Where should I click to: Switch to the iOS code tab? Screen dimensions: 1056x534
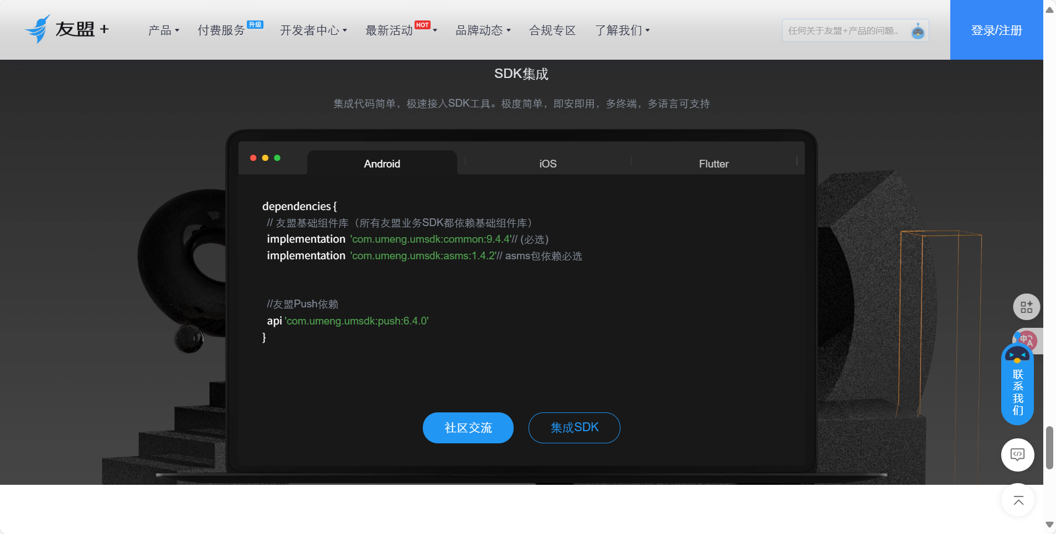(x=548, y=164)
